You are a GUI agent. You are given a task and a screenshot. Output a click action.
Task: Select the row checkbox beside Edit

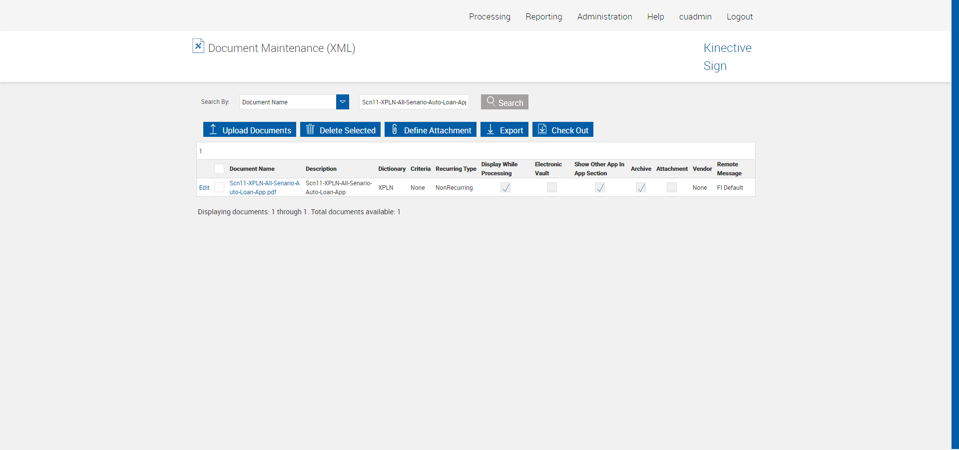(x=219, y=187)
